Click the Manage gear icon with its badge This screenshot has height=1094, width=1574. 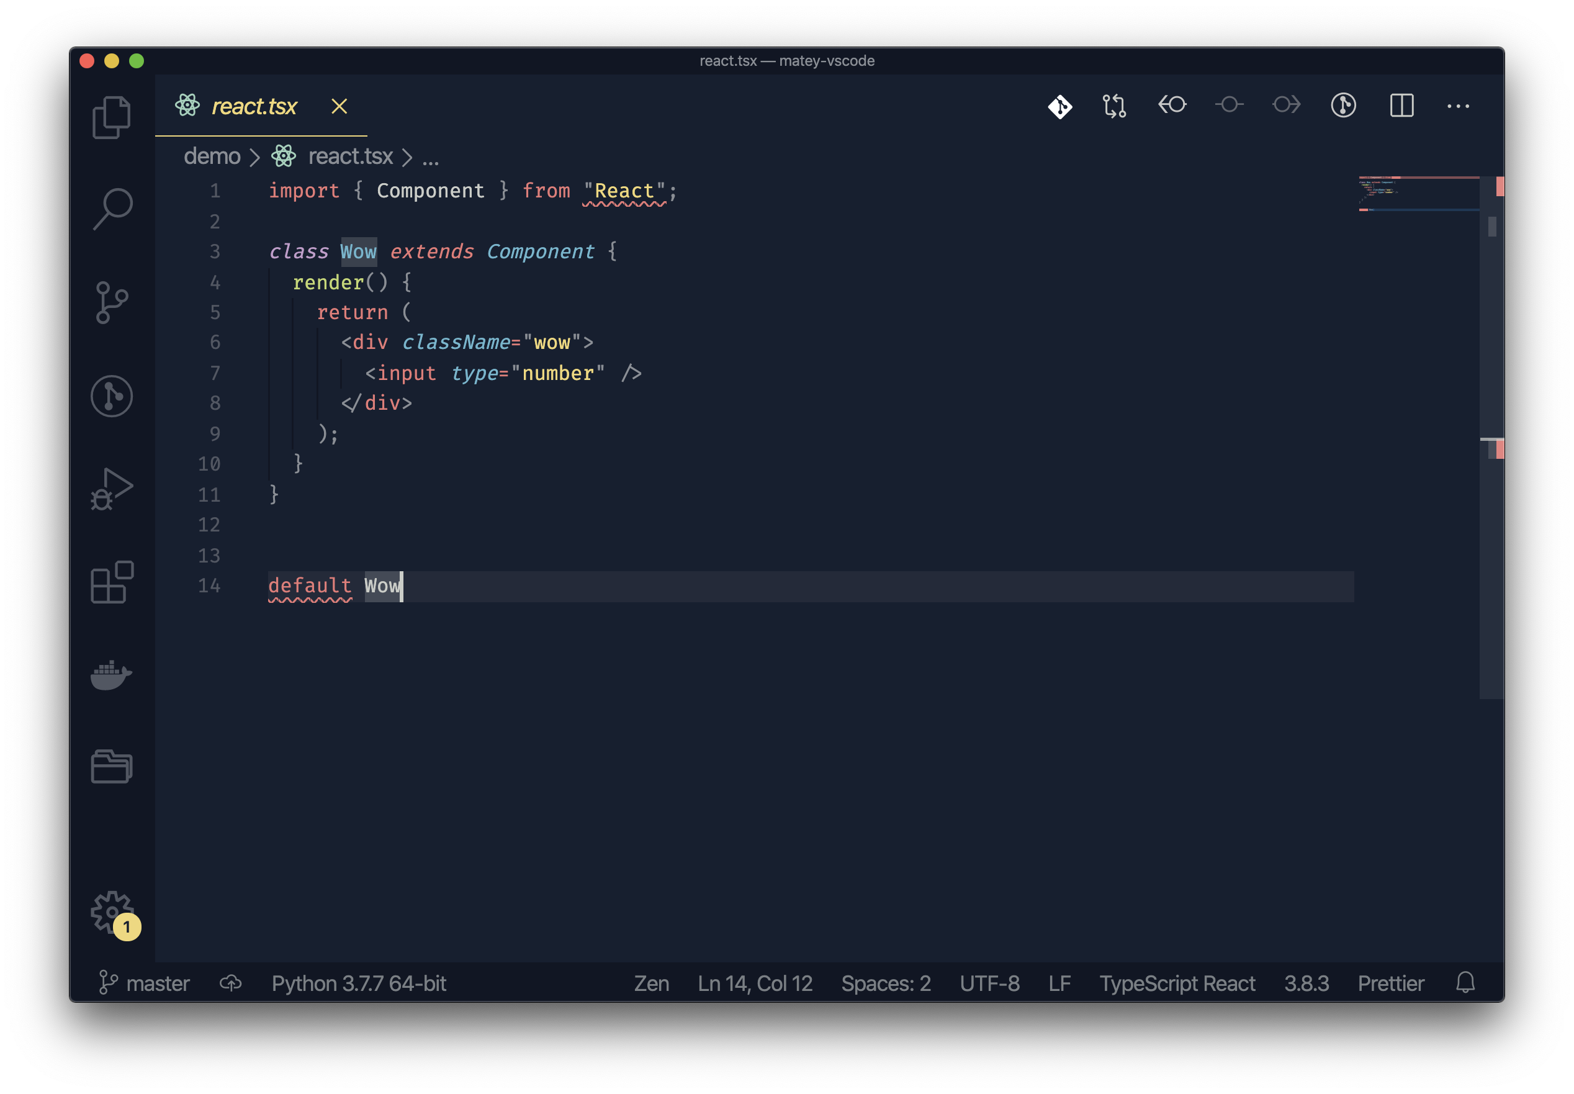[x=112, y=912]
